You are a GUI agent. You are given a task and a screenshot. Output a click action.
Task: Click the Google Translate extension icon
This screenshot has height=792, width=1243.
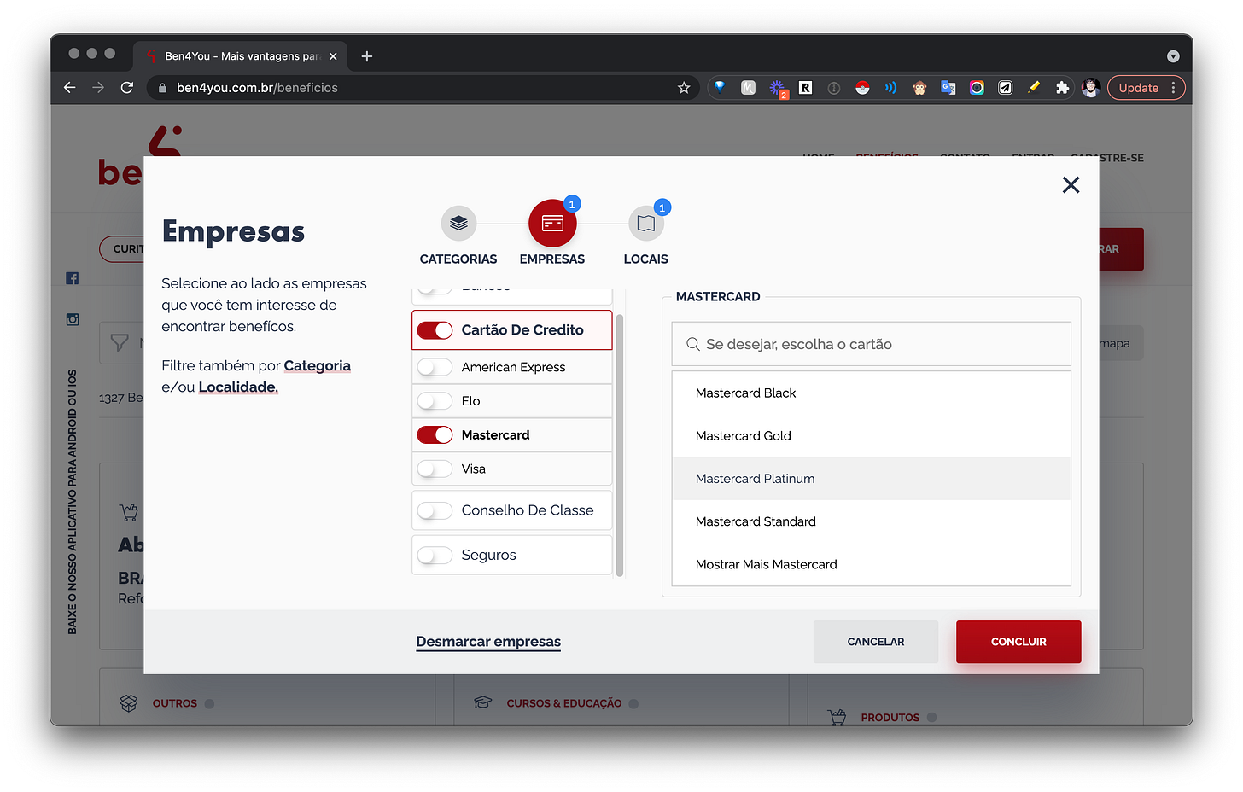tap(948, 88)
